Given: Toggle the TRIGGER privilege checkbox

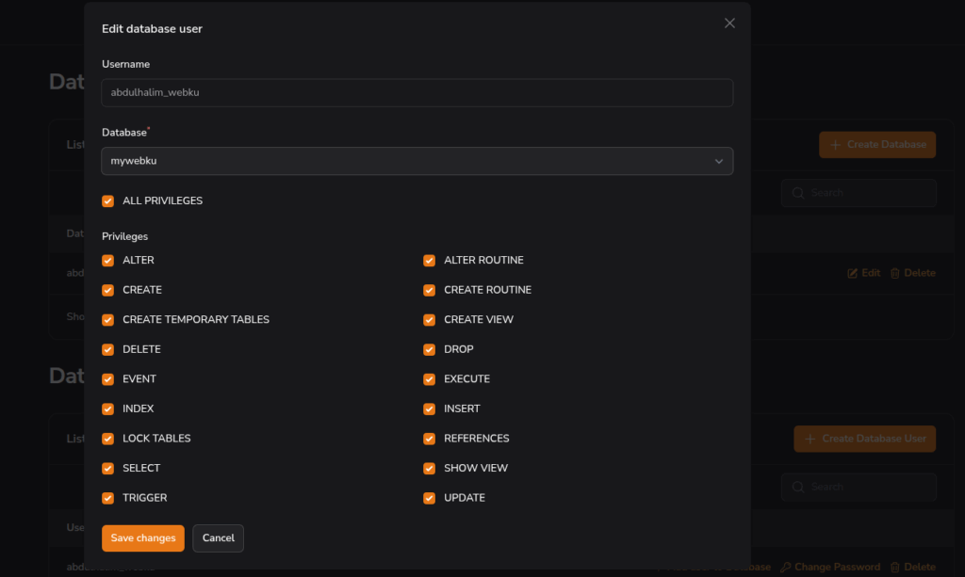Looking at the screenshot, I should point(108,498).
